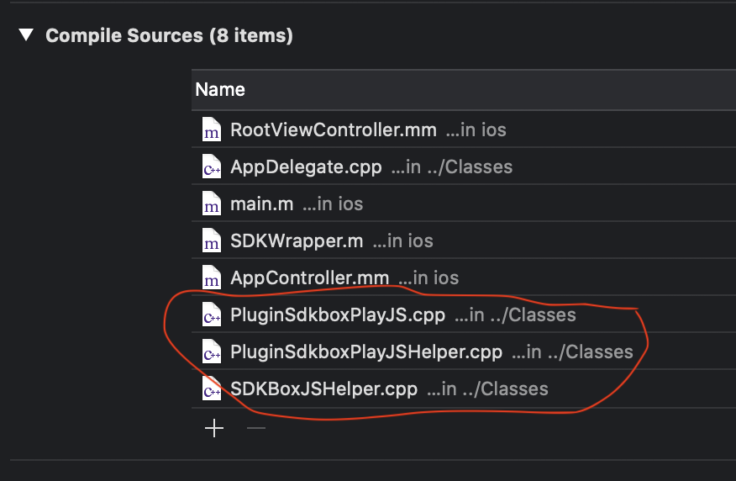Click the AppController.mm file icon
Viewport: 736px width, 481px height.
tap(211, 278)
